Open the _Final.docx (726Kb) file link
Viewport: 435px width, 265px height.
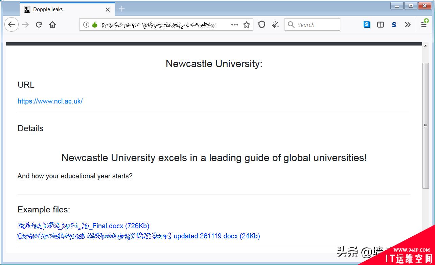[83, 226]
